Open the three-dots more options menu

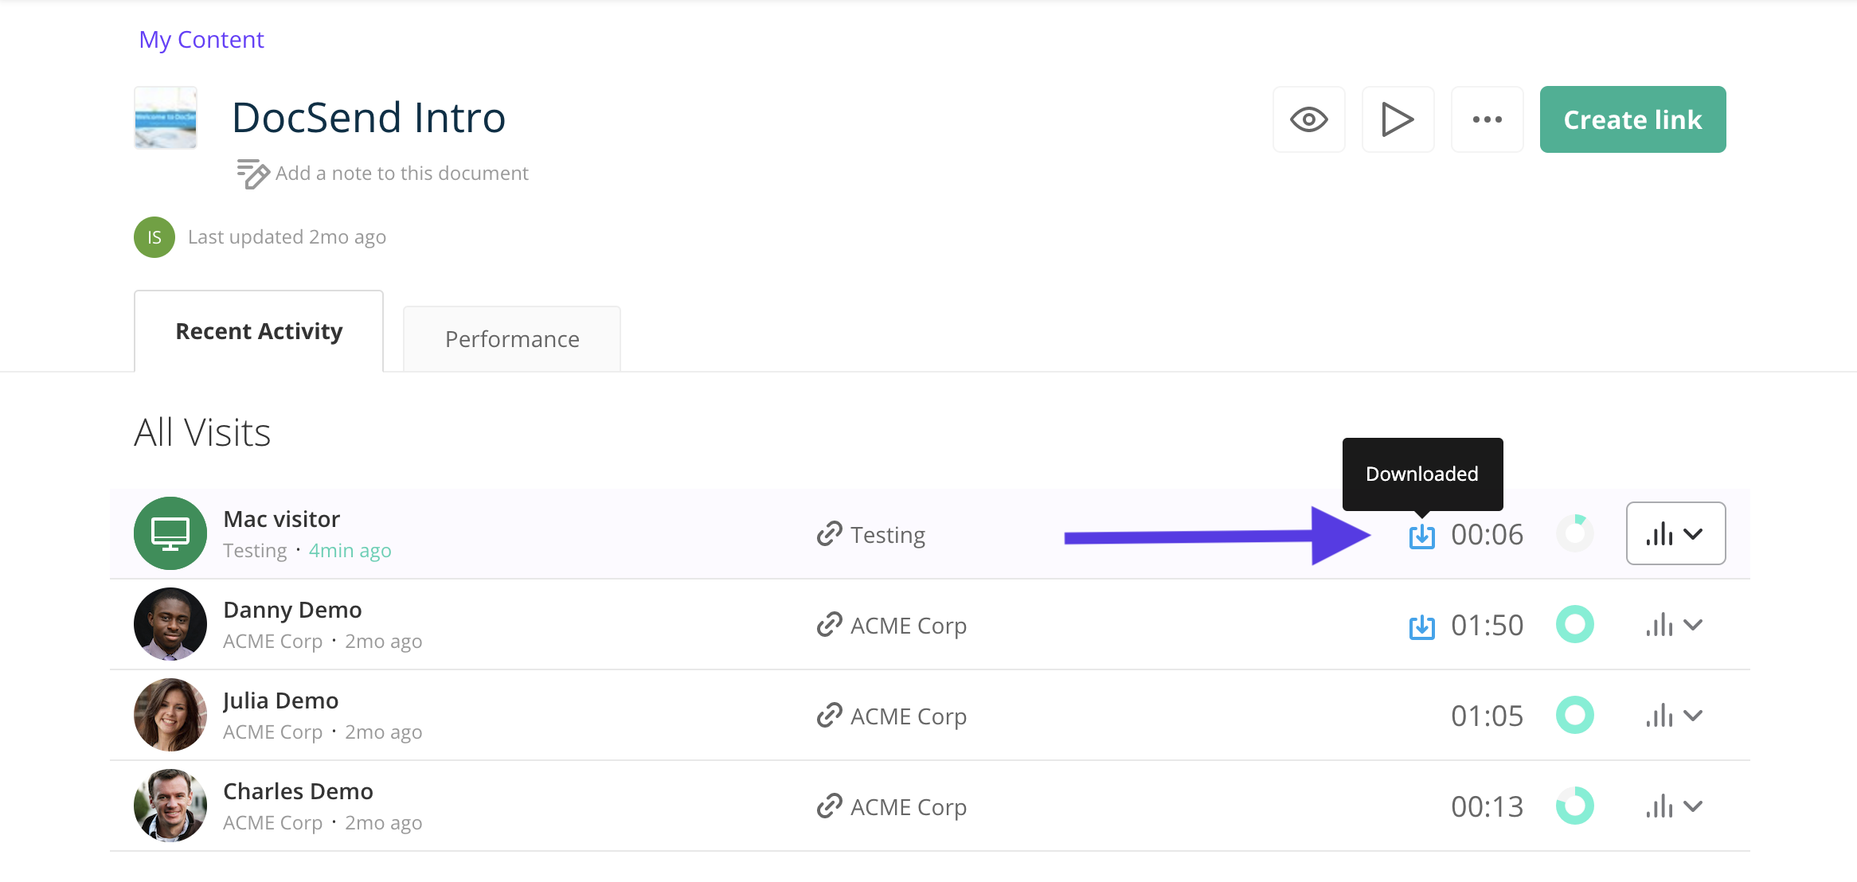[1488, 119]
